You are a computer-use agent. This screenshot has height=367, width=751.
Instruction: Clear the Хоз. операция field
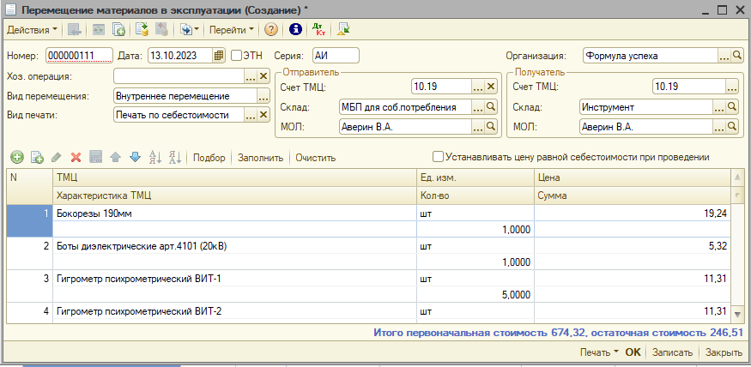point(263,76)
